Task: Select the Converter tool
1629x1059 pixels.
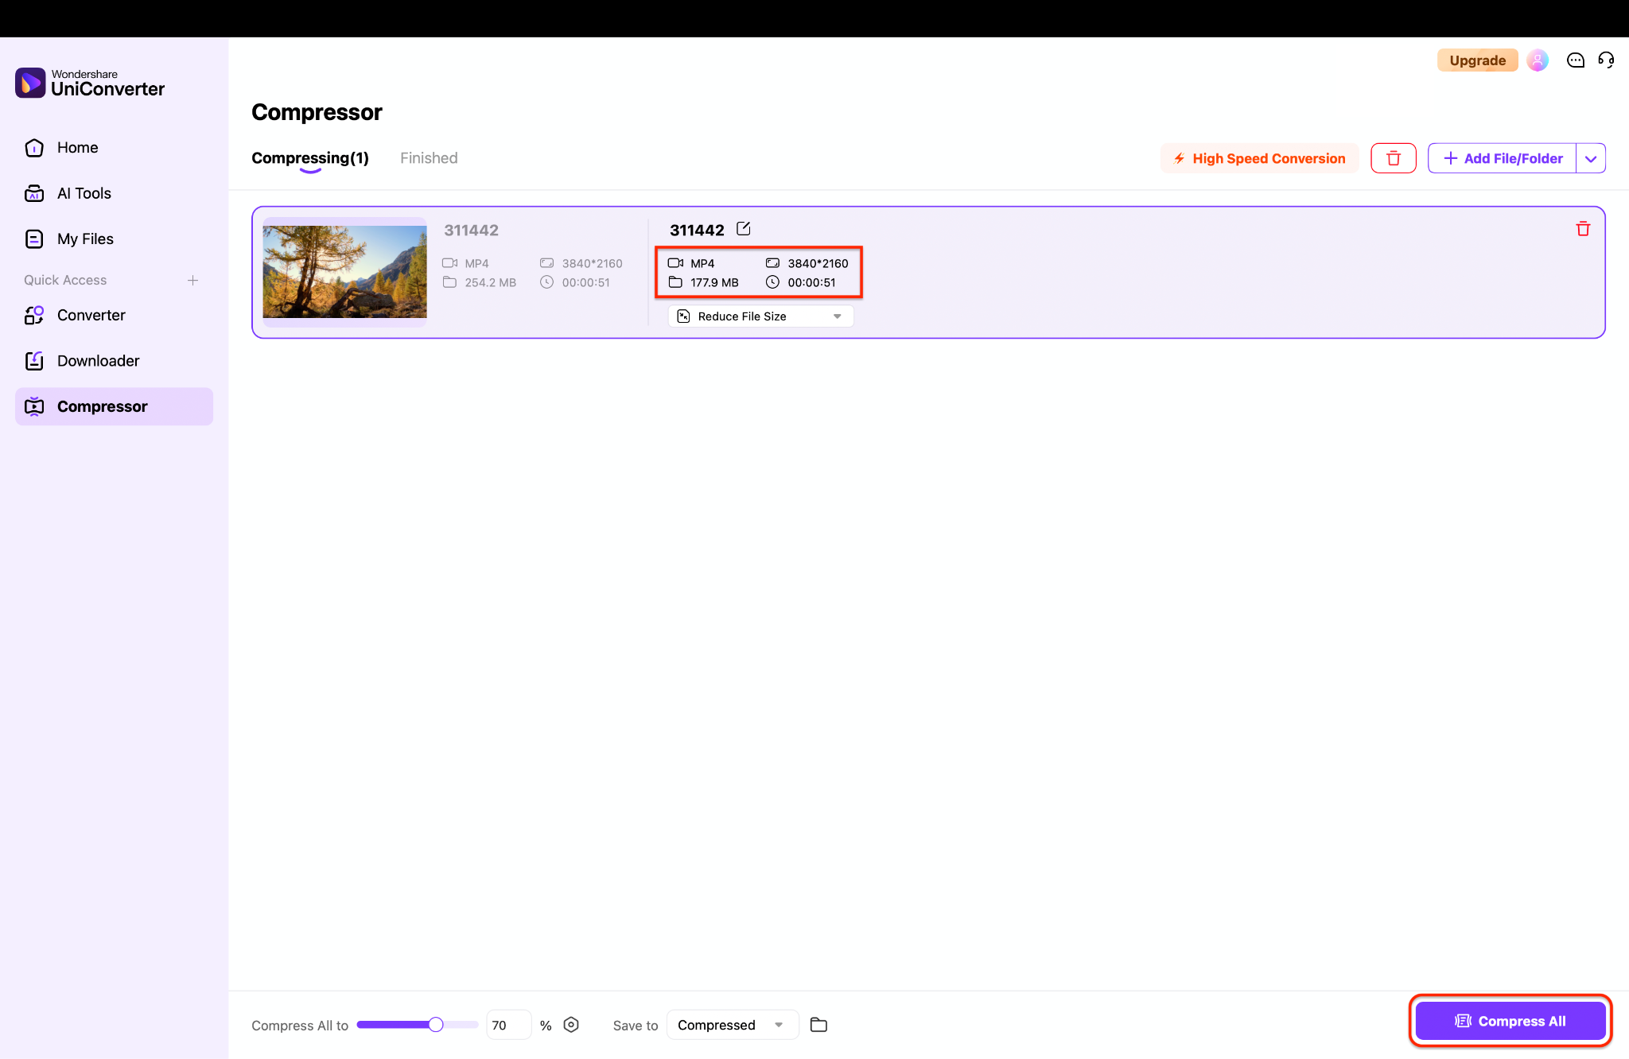Action: click(x=91, y=315)
